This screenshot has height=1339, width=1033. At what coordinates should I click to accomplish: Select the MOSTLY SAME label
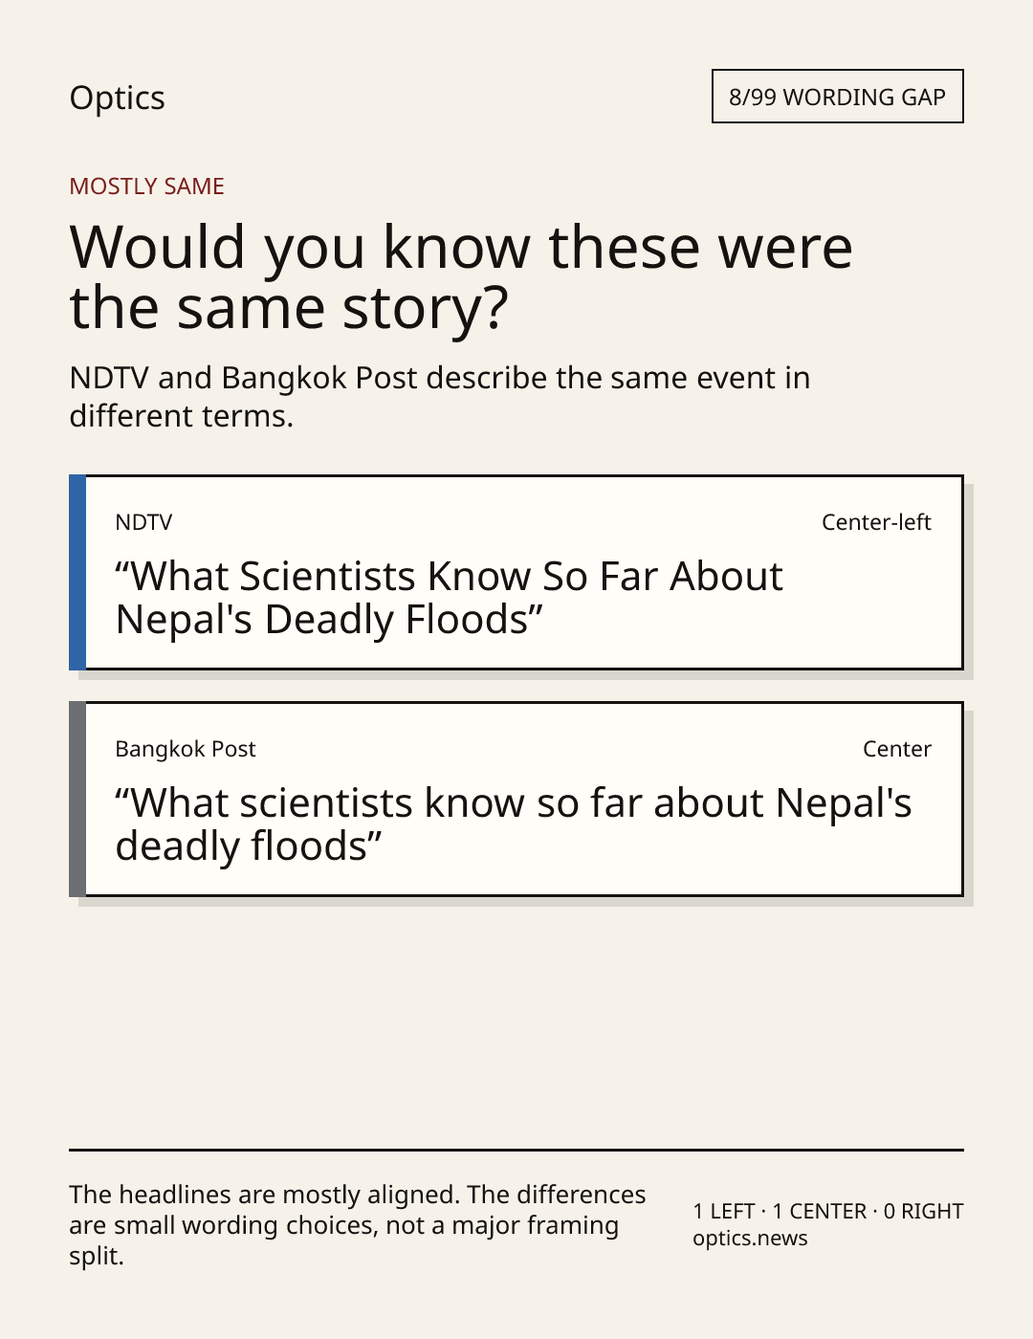146,187
